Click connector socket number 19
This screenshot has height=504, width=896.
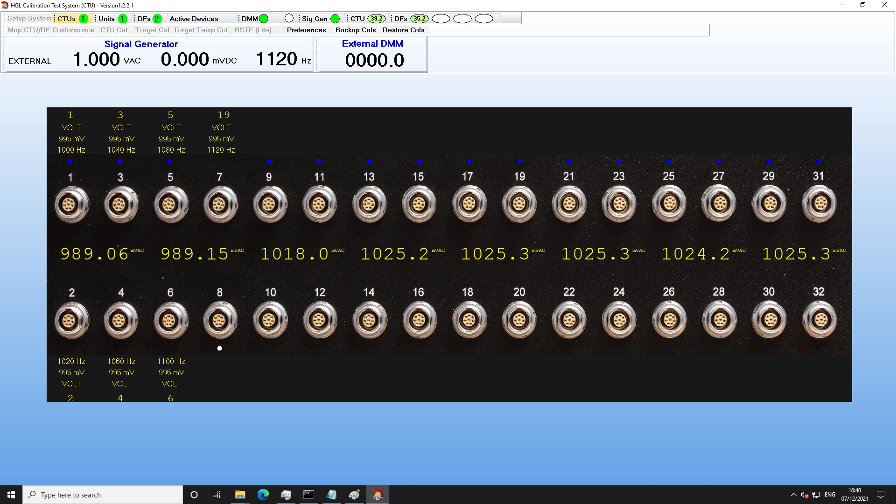tap(519, 204)
